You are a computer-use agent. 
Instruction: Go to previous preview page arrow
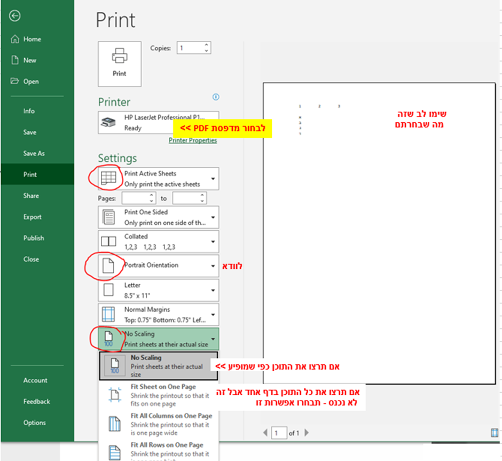(265, 433)
